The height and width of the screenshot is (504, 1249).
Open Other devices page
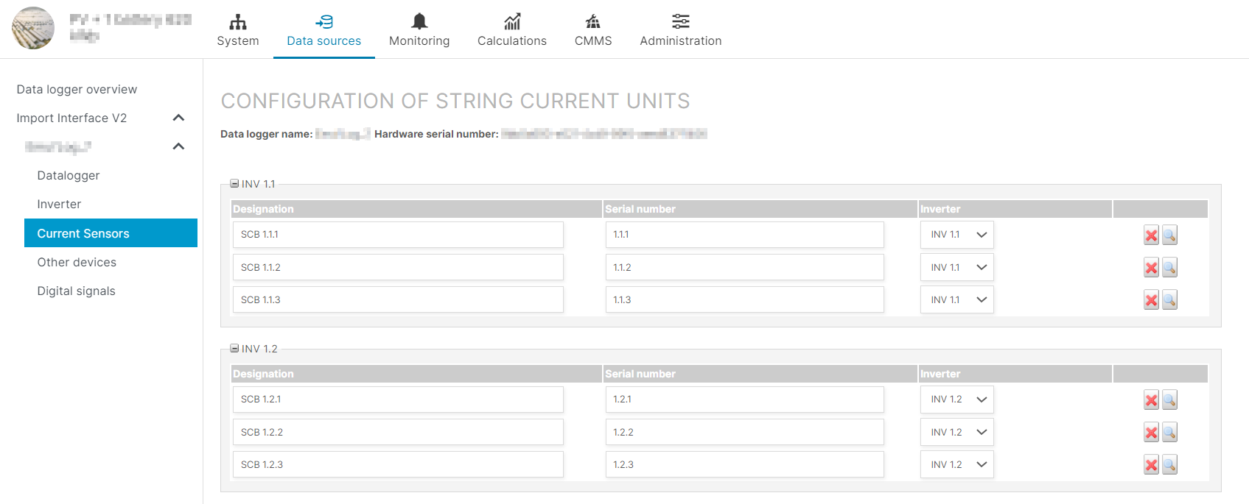(77, 262)
